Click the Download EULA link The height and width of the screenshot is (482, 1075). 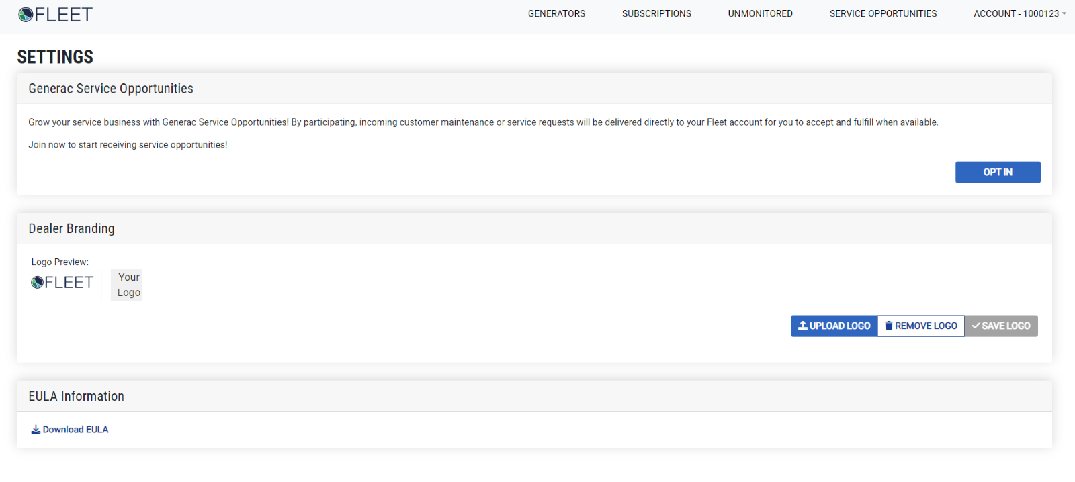coord(70,430)
